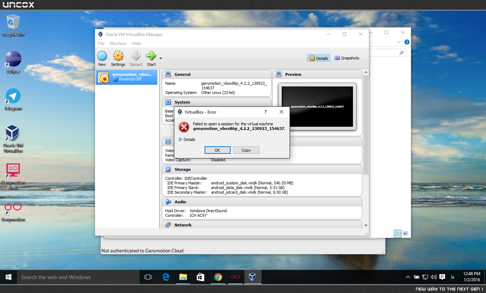Viewport: 486px width, 293px height.
Task: Open the Action Center notifications icon
Action: (442, 277)
